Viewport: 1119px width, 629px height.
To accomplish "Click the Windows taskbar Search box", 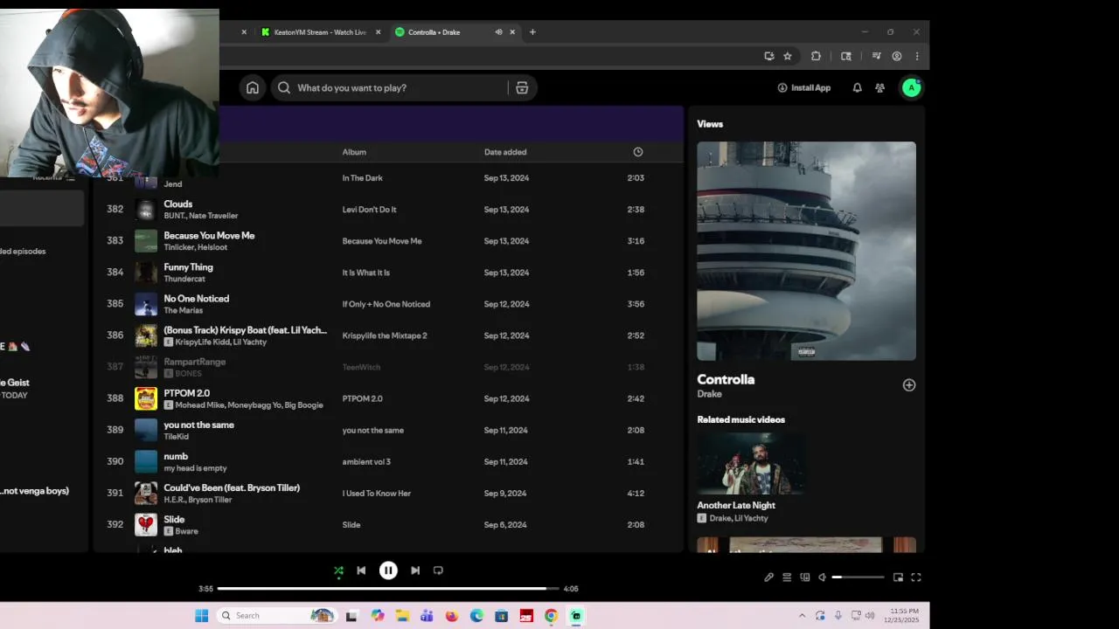I will [278, 616].
